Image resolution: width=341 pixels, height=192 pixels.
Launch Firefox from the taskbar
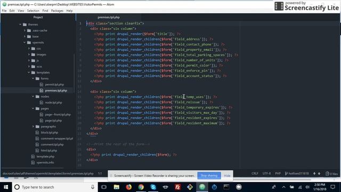[129, 187]
